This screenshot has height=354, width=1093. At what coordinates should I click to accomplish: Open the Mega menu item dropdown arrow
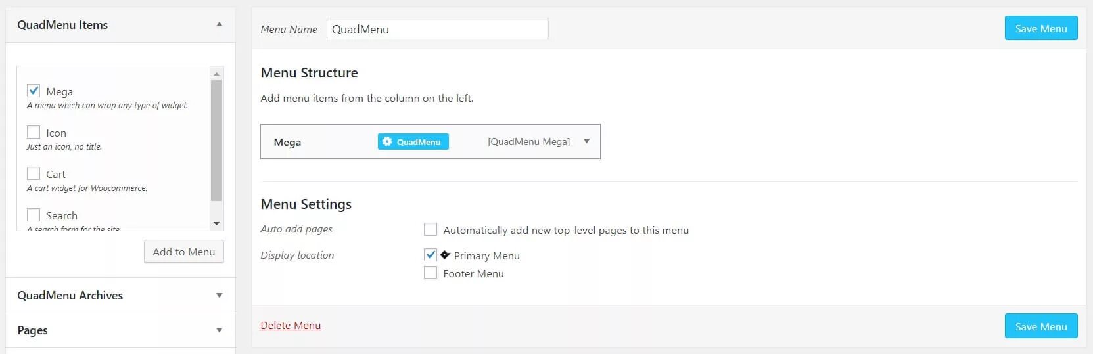coord(586,141)
